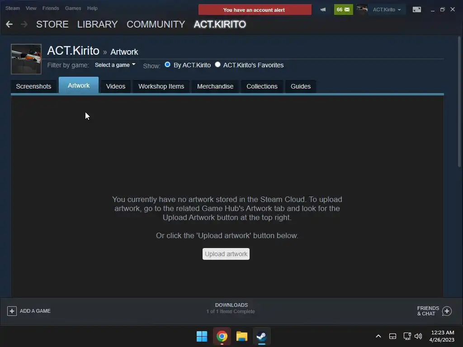Go forward with the right arrow
Viewport: 463px width, 347px height.
click(x=24, y=24)
